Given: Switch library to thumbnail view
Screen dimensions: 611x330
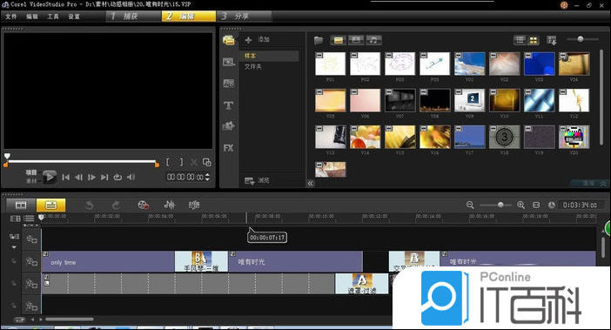Looking at the screenshot, I should 533,40.
